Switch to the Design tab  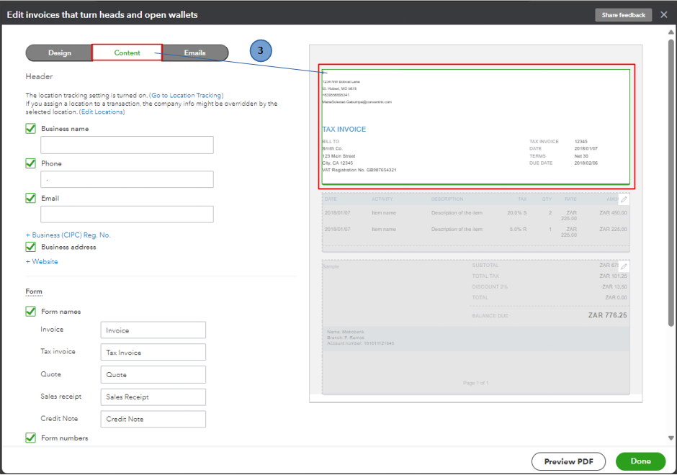coord(59,53)
